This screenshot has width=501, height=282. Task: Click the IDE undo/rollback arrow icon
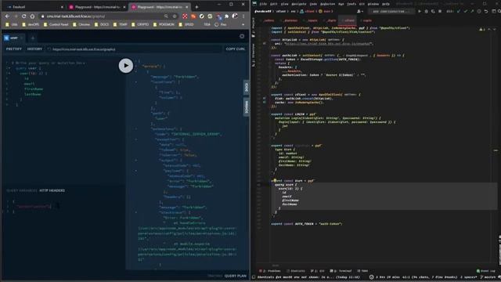(x=486, y=11)
